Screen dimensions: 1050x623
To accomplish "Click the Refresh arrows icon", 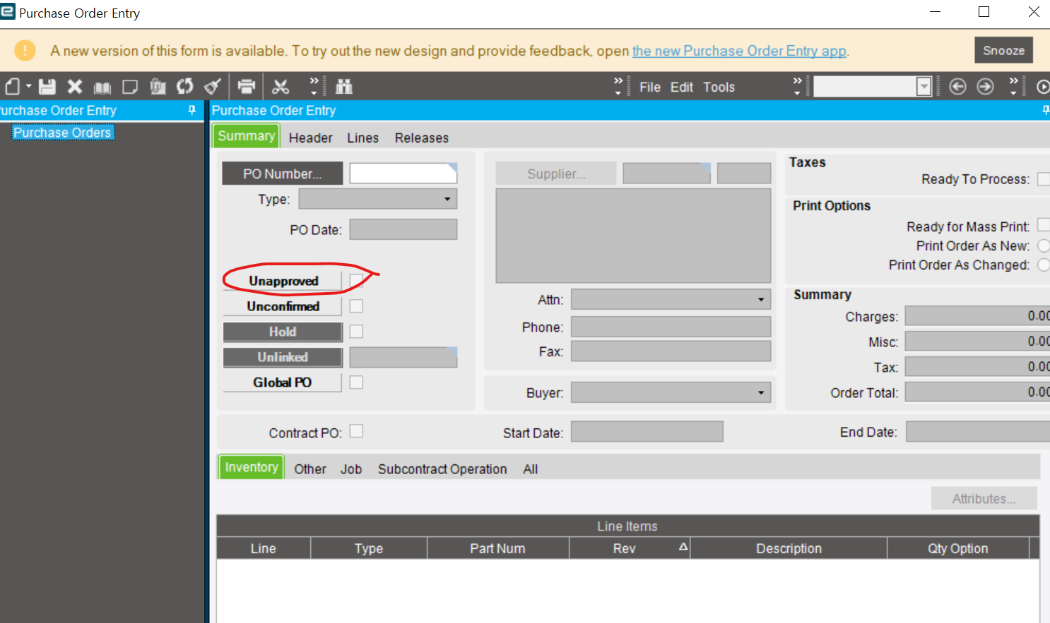I will (185, 87).
